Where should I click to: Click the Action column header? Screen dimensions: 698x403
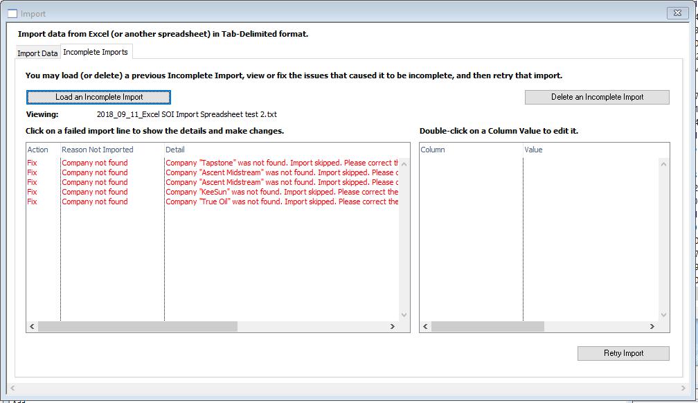38,150
